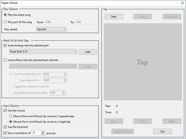Click the Start button in Tap panel
Image resolution: width=186 pixels, height=139 pixels.
pyautogui.click(x=113, y=16)
